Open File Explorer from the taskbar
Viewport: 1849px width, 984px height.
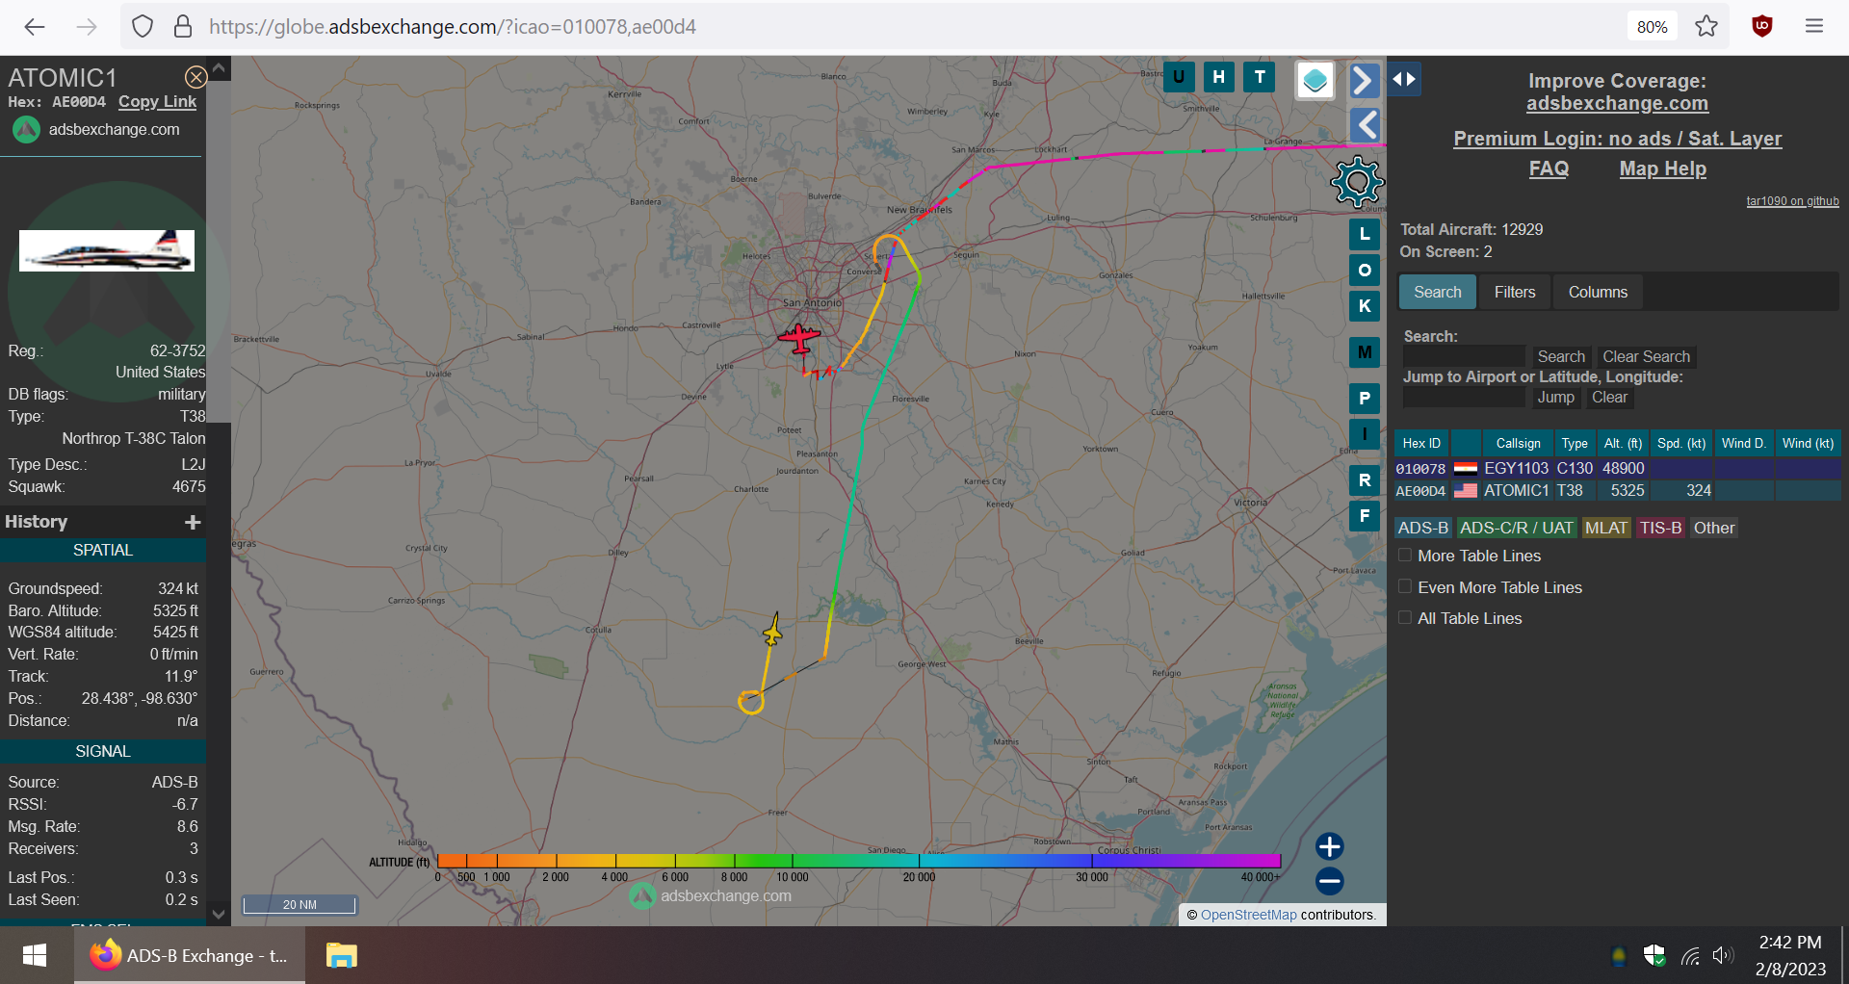pyautogui.click(x=341, y=955)
